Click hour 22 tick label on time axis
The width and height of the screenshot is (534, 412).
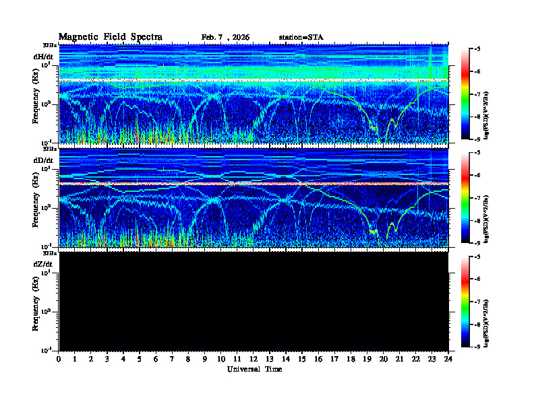click(416, 359)
